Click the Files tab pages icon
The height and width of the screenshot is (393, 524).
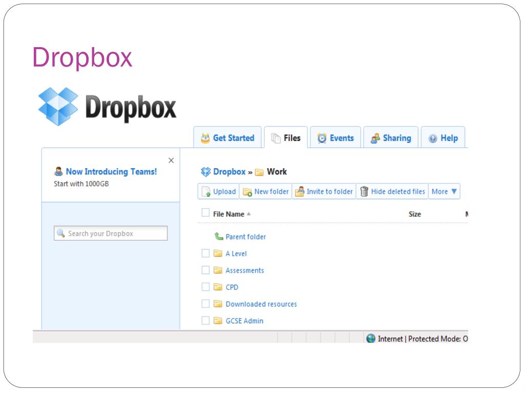click(276, 138)
